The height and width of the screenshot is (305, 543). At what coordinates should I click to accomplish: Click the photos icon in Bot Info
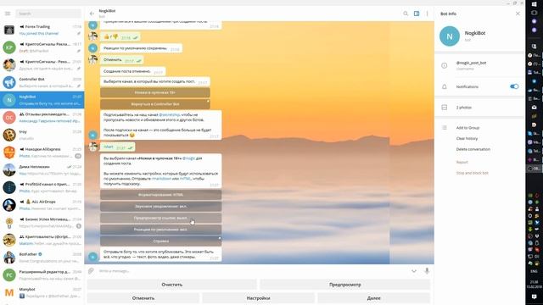(x=445, y=108)
